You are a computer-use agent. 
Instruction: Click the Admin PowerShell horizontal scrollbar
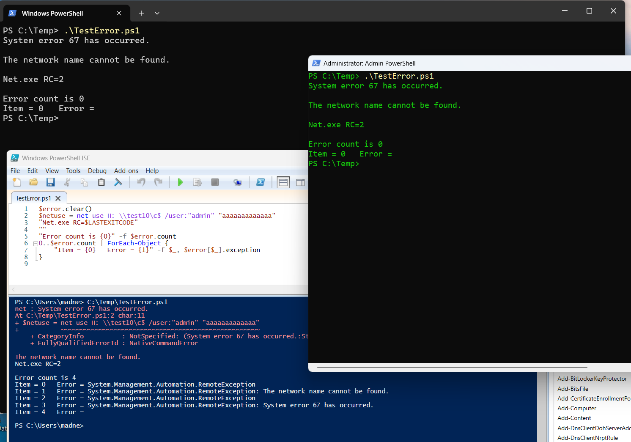point(452,367)
